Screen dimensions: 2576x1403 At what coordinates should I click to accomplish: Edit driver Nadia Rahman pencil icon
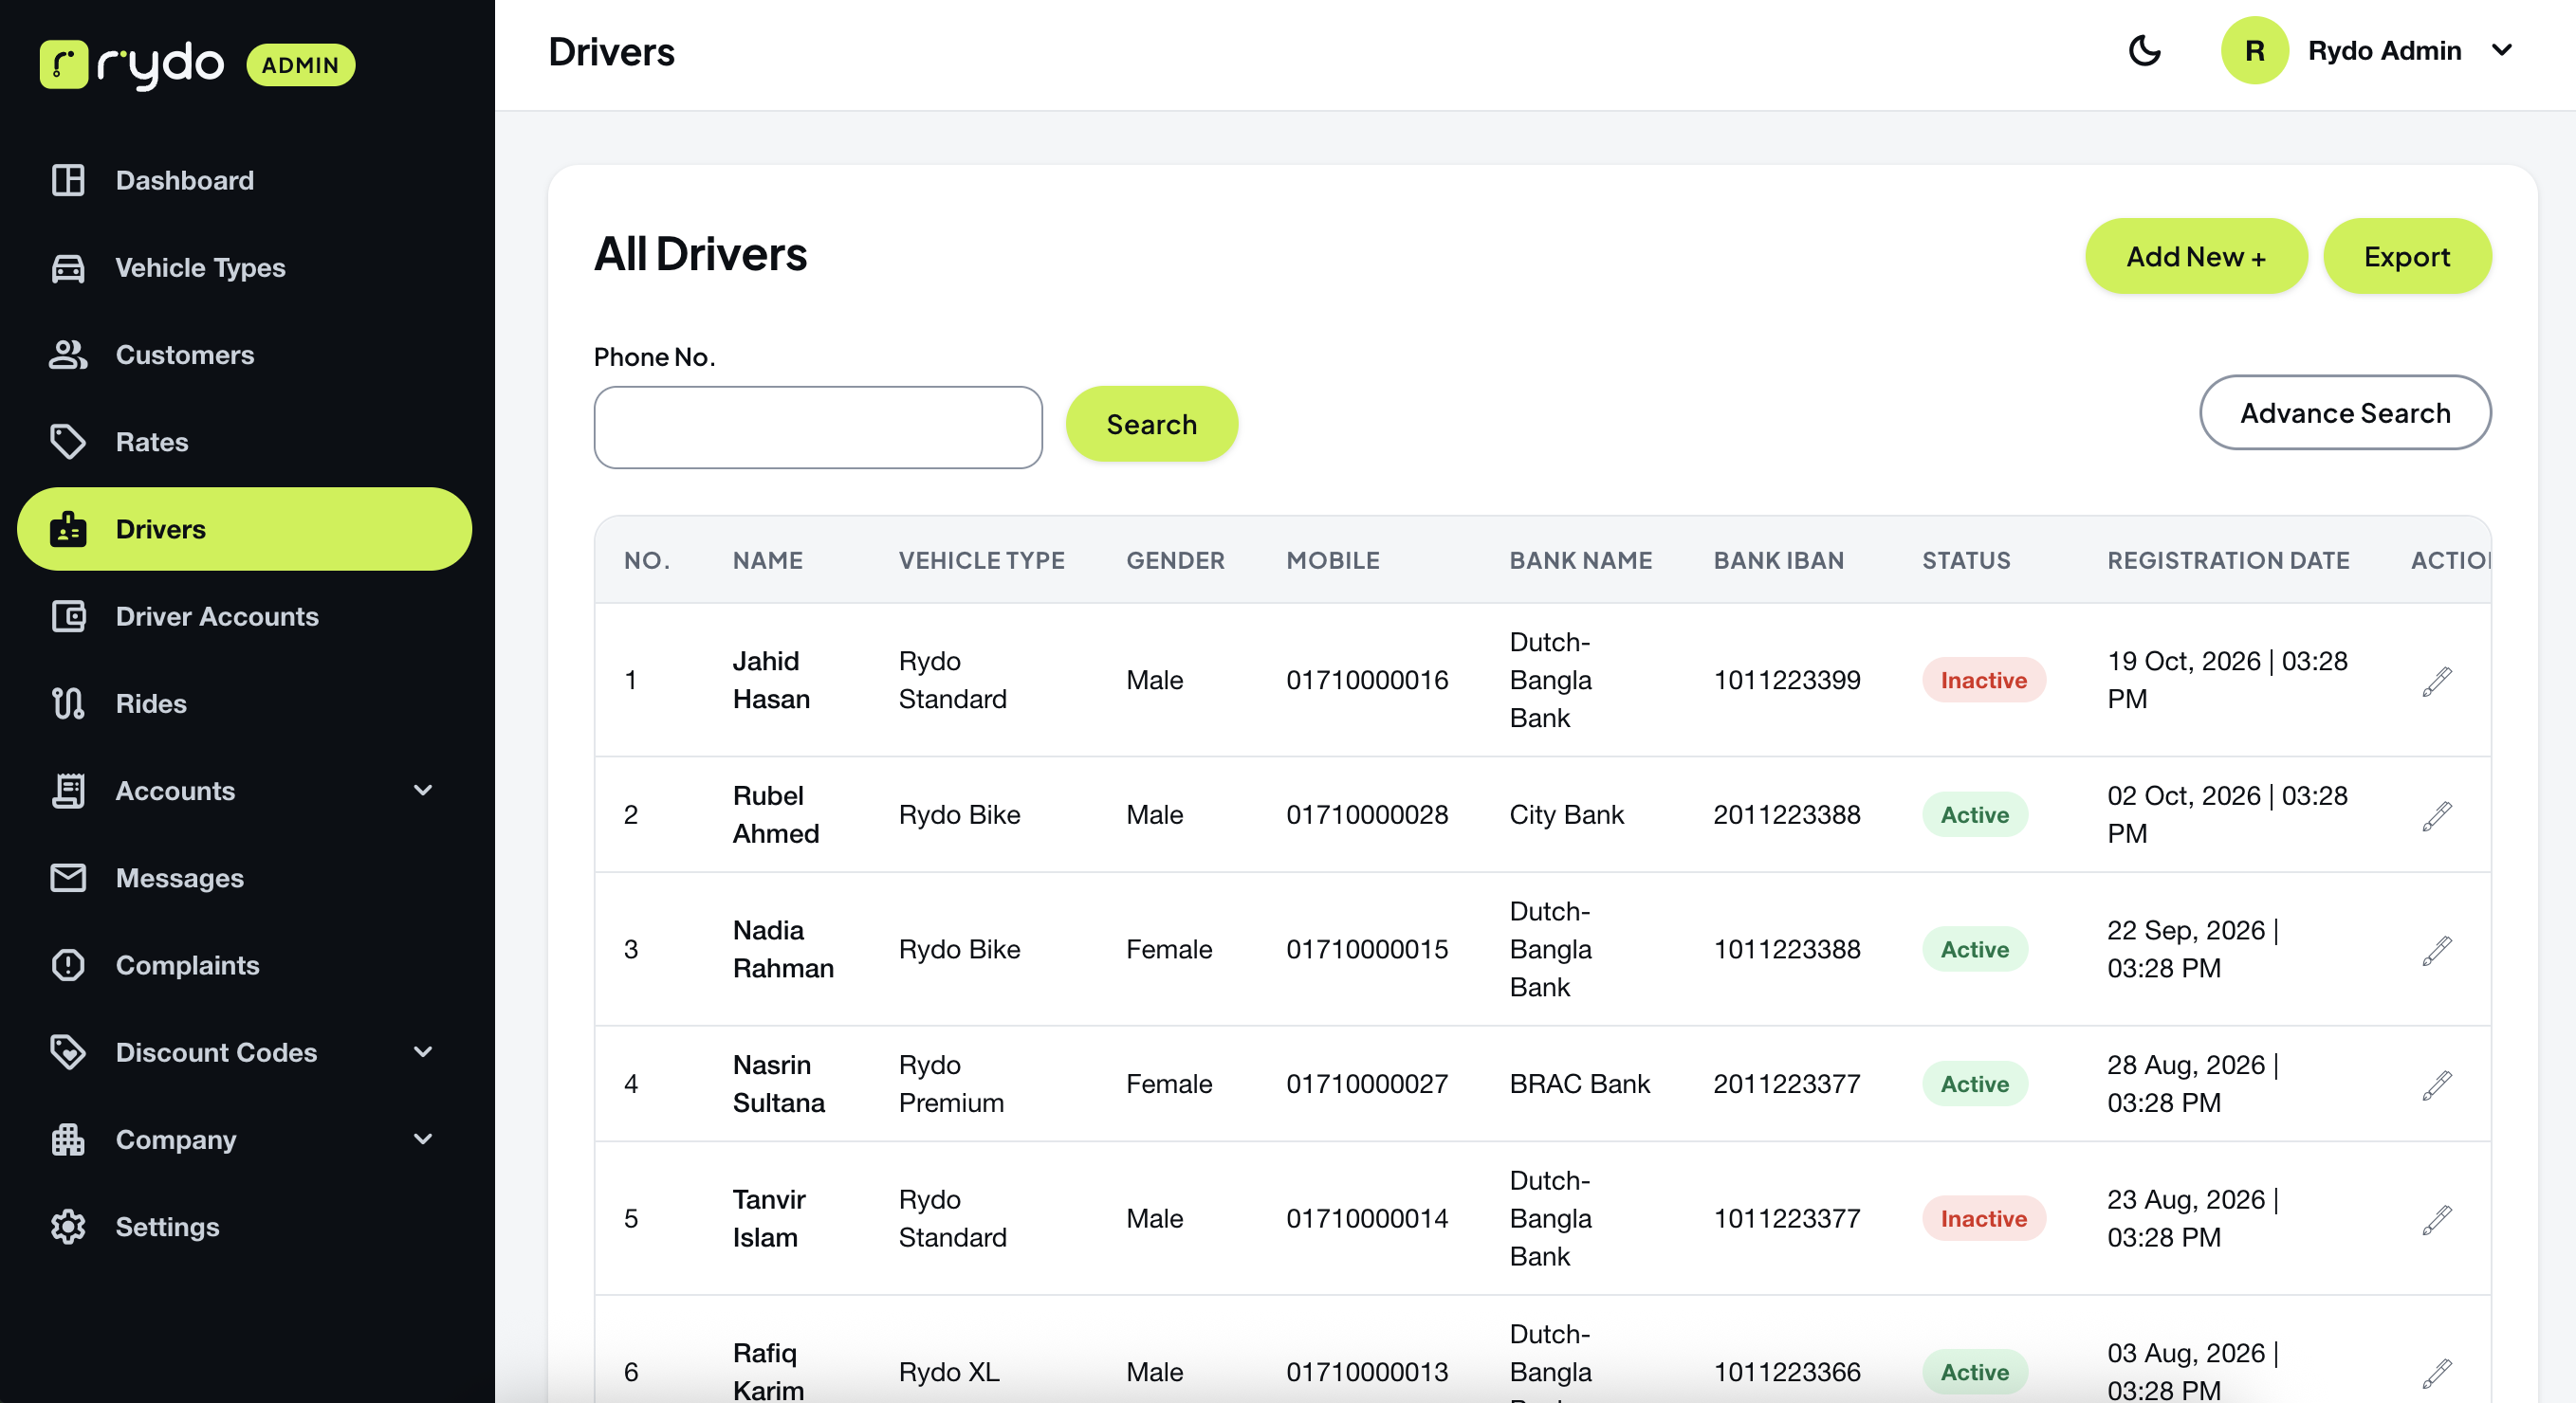click(x=2437, y=950)
